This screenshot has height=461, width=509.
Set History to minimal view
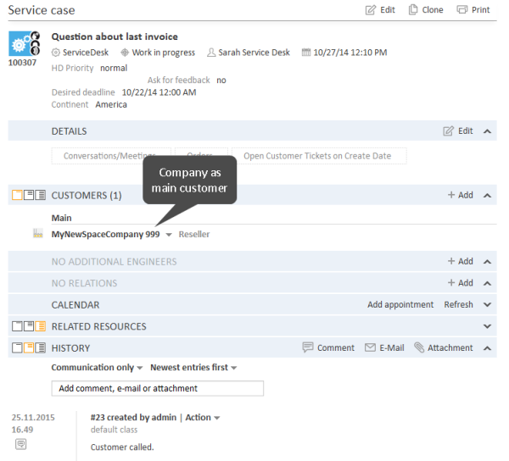tap(17, 347)
